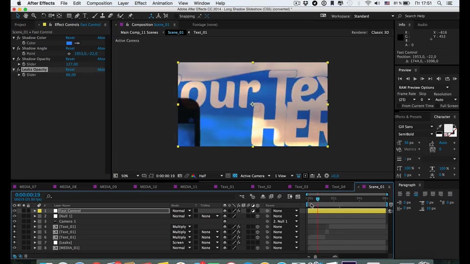
Task: Select the Eraser tool
Action: point(110,16)
